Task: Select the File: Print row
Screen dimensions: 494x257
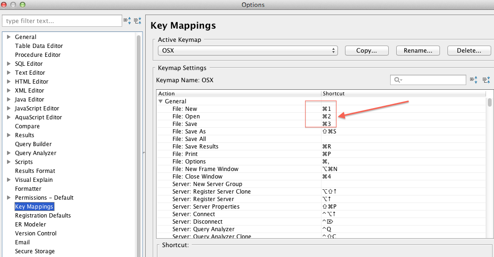Action: [321, 154]
